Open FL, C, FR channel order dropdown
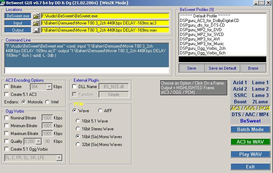Viewport: 273px width, 173px height. 59,158
